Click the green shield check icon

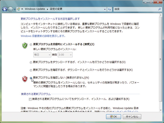tap(25, 46)
